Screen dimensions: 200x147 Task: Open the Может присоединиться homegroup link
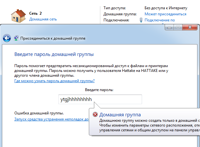tap(165, 14)
